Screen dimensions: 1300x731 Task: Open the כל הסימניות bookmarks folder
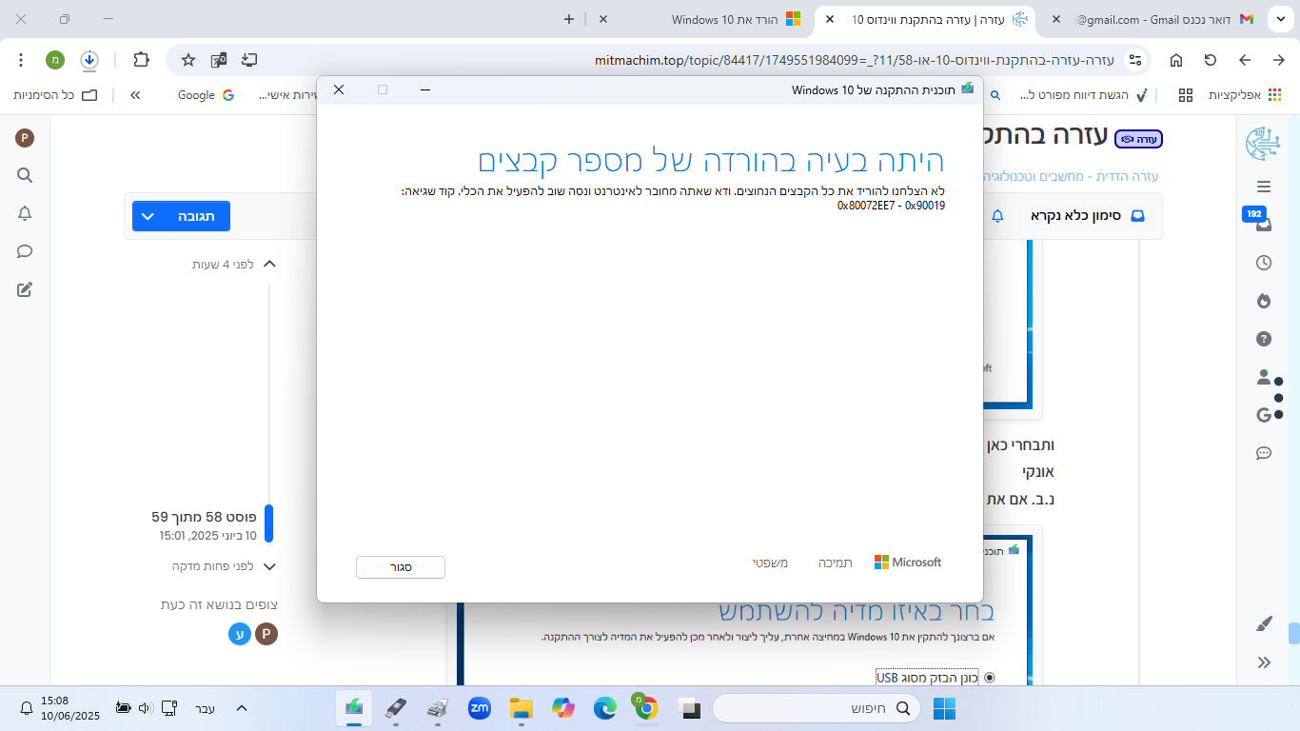[x=55, y=95]
